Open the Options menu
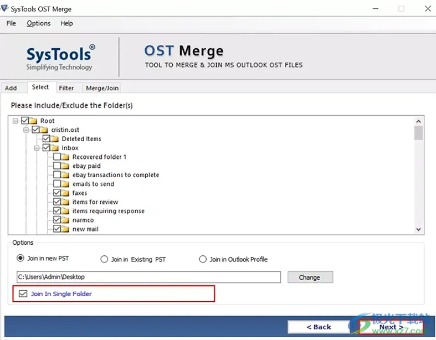The height and width of the screenshot is (340, 436). (x=38, y=23)
